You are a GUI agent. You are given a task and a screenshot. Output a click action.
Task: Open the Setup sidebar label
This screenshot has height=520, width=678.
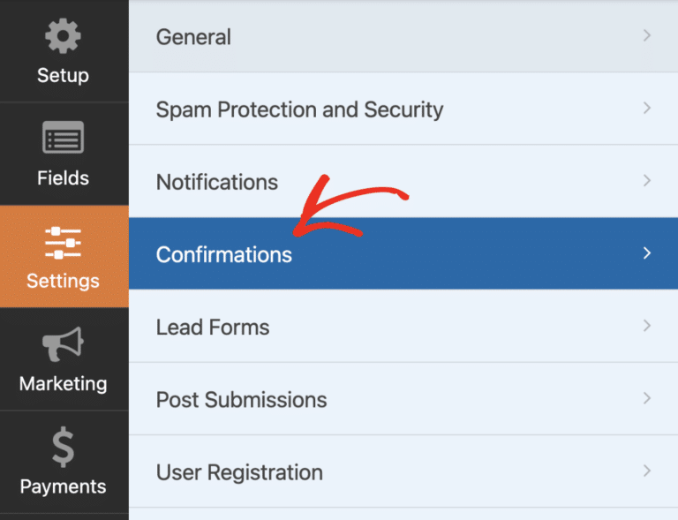[x=63, y=75]
